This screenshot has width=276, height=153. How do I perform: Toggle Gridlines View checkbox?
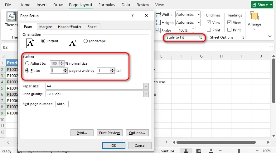pyautogui.click(x=209, y=22)
